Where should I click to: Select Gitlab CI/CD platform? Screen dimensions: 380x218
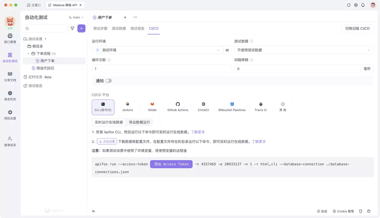coord(152,107)
